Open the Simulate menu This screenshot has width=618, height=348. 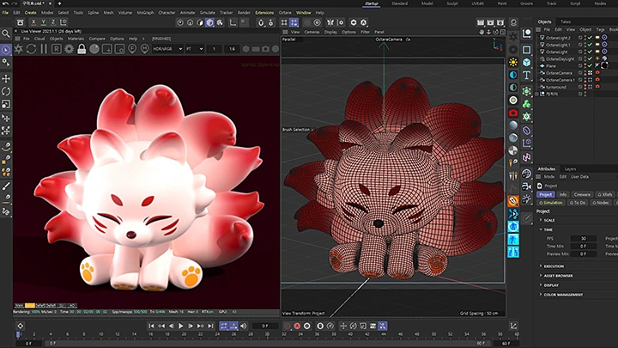pos(208,13)
